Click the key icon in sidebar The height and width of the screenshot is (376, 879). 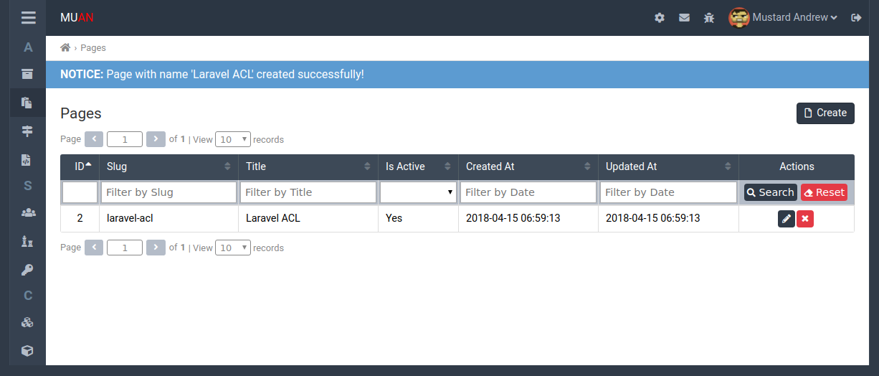tap(27, 269)
